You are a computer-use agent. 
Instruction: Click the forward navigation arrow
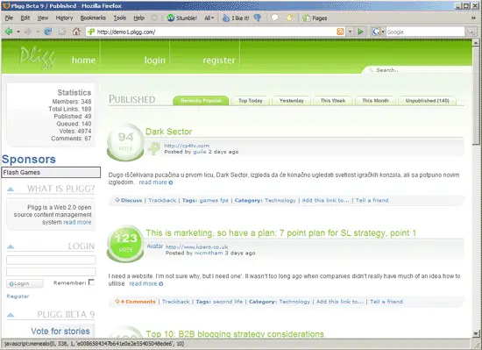tap(28, 32)
